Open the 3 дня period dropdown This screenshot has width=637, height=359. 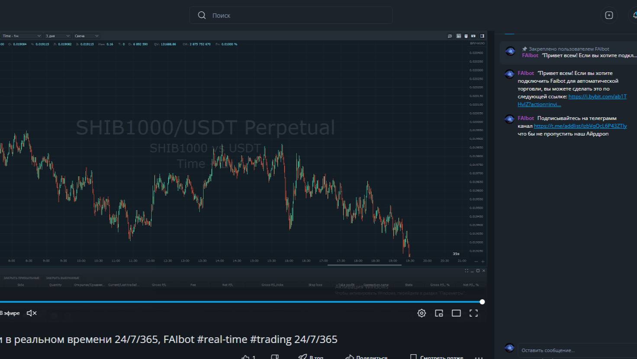(x=58, y=36)
